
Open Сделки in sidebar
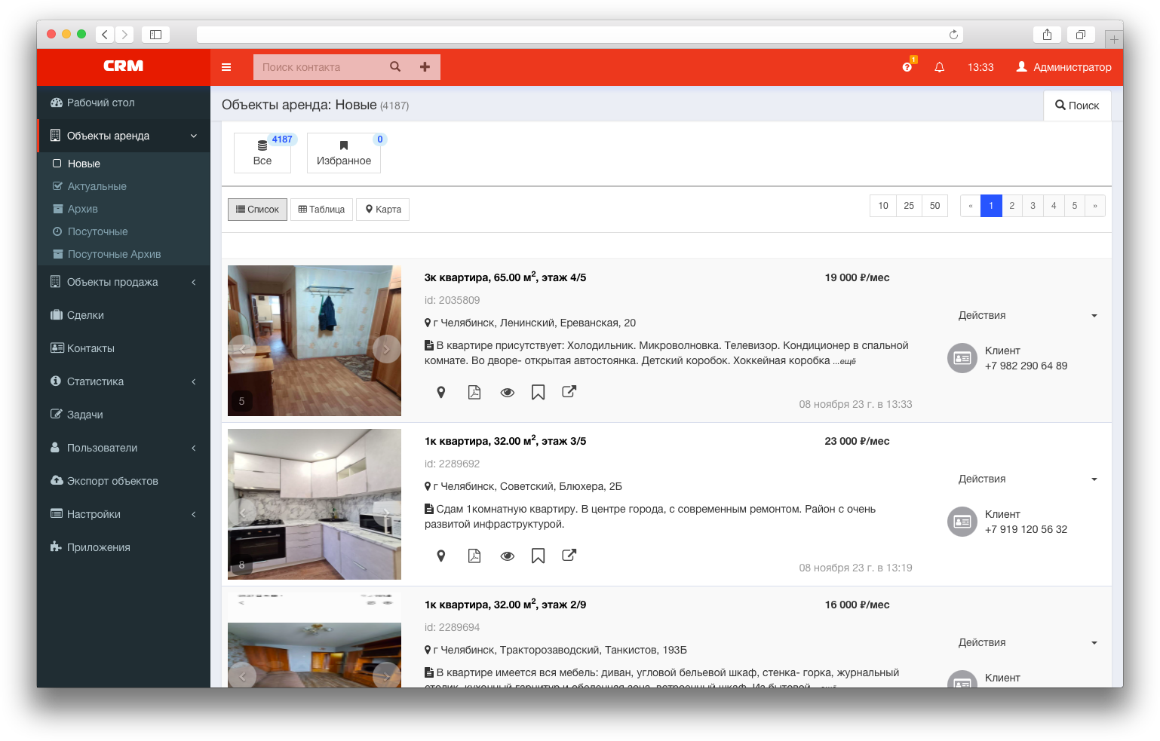pyautogui.click(x=124, y=315)
